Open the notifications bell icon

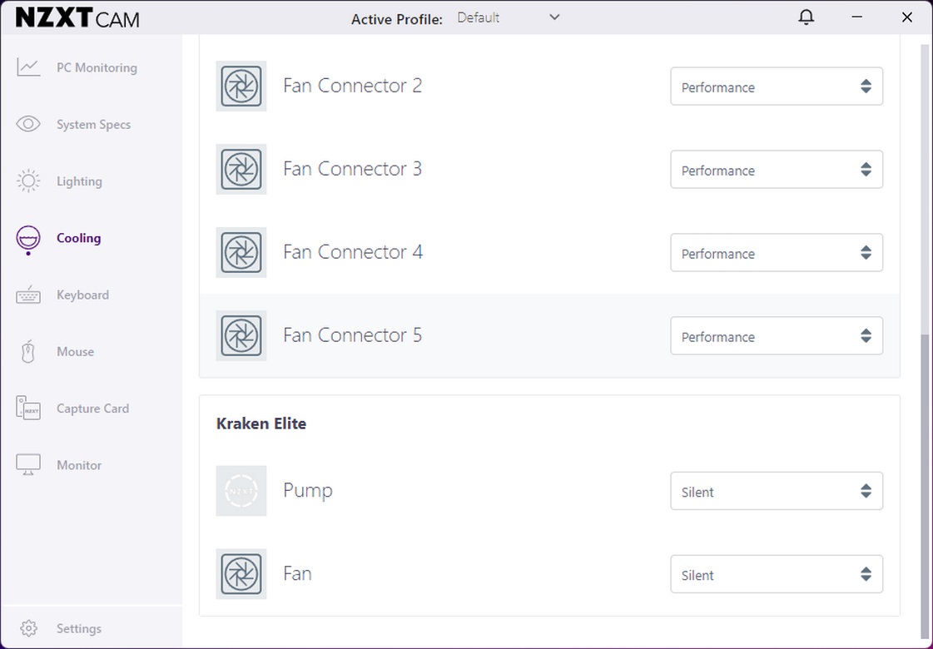click(806, 17)
